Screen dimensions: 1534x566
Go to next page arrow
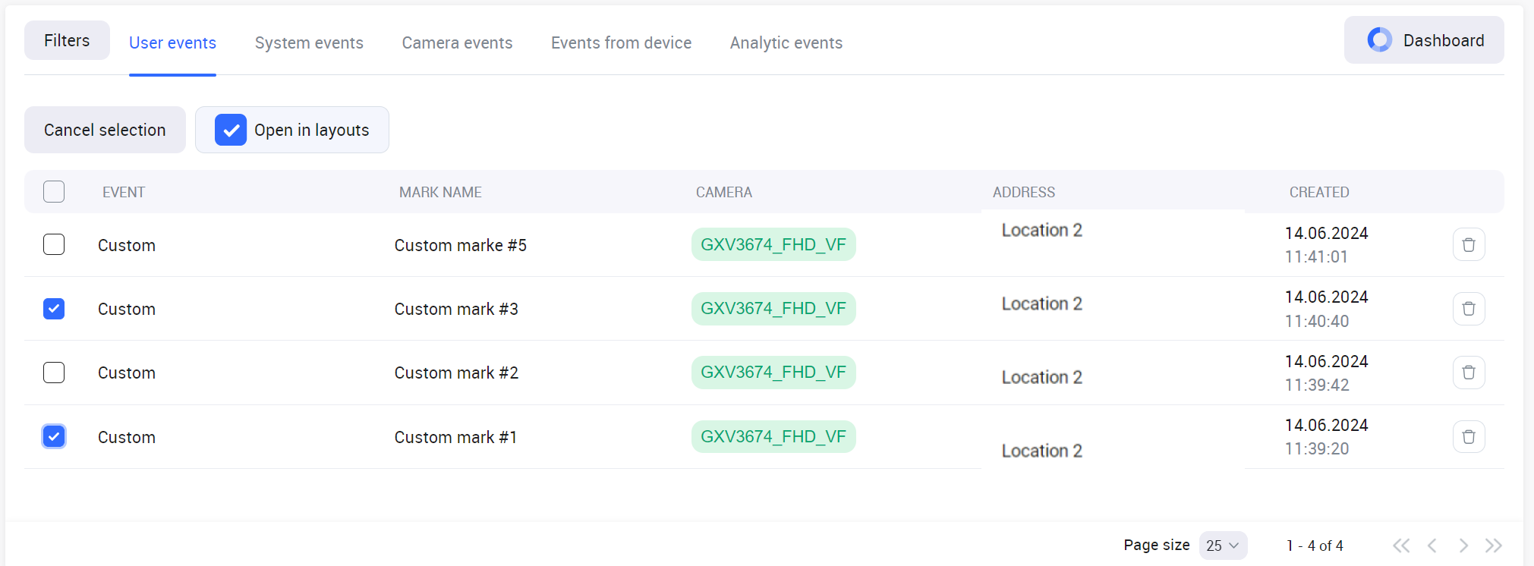[1463, 546]
